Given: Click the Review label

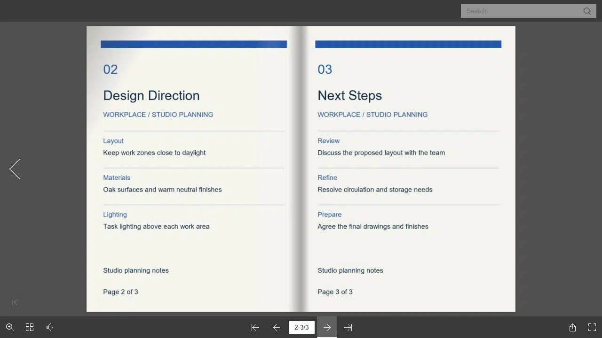Looking at the screenshot, I should (328, 141).
